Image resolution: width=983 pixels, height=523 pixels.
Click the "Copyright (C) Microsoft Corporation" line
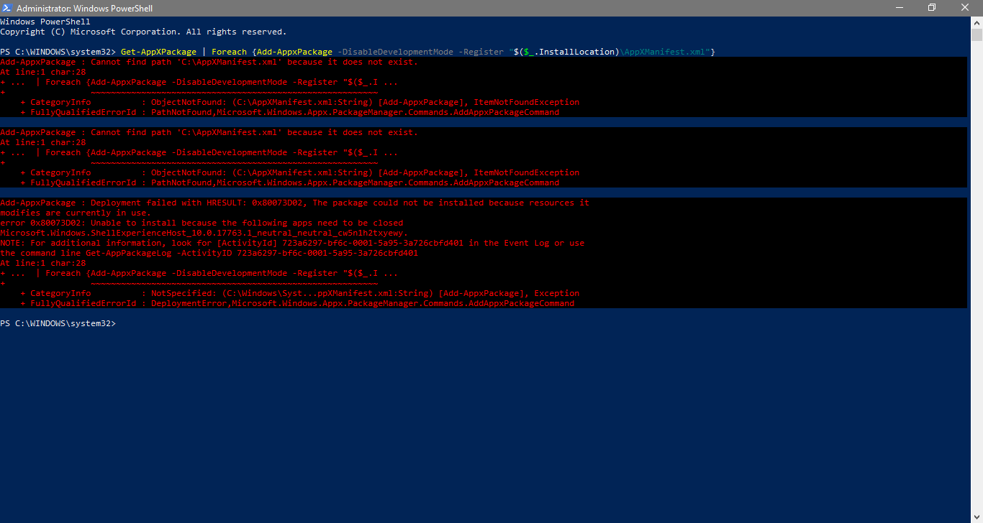coord(143,32)
